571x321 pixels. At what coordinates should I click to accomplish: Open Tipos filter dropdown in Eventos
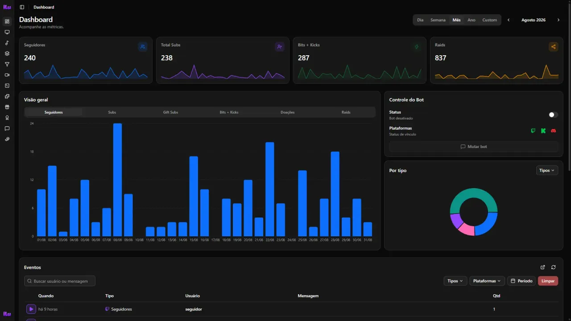click(455, 281)
